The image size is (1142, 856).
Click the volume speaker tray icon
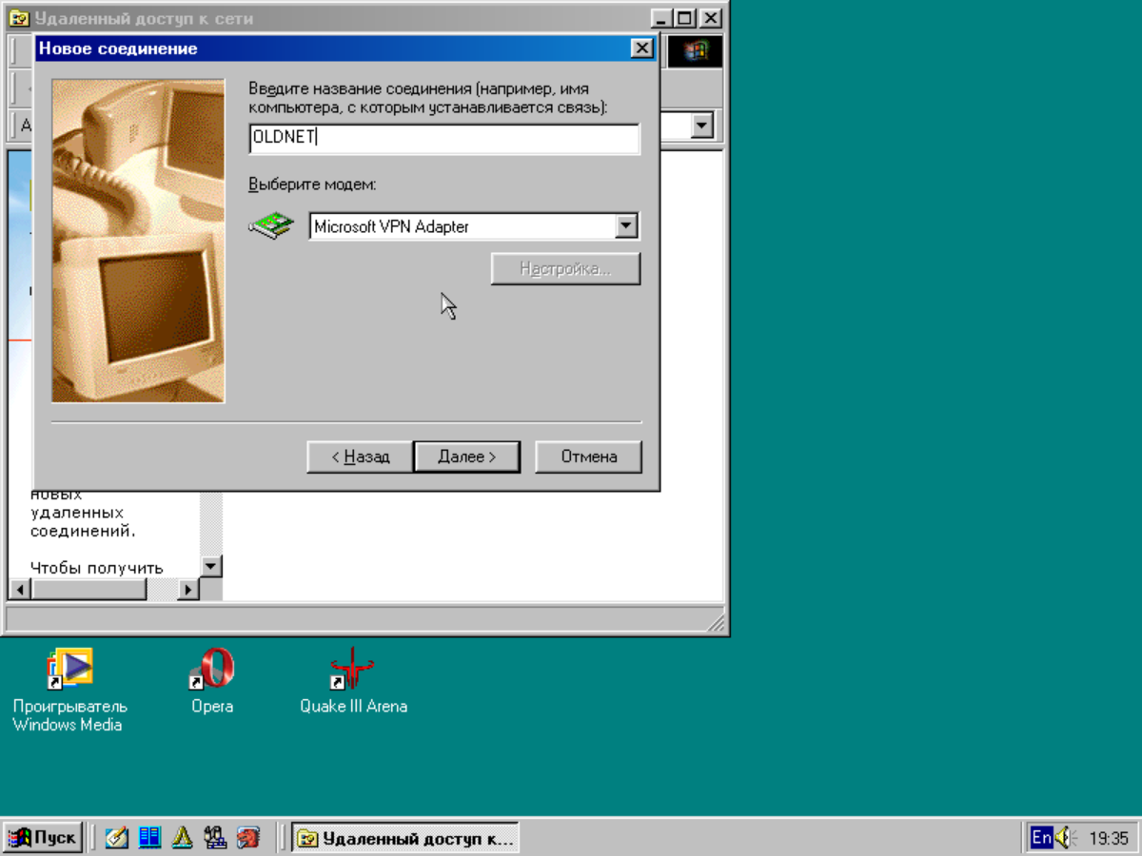(1064, 838)
